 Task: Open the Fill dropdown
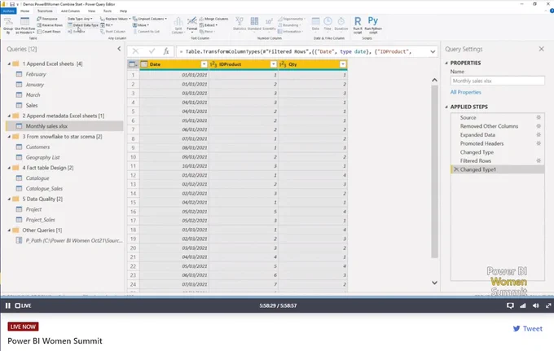107,25
